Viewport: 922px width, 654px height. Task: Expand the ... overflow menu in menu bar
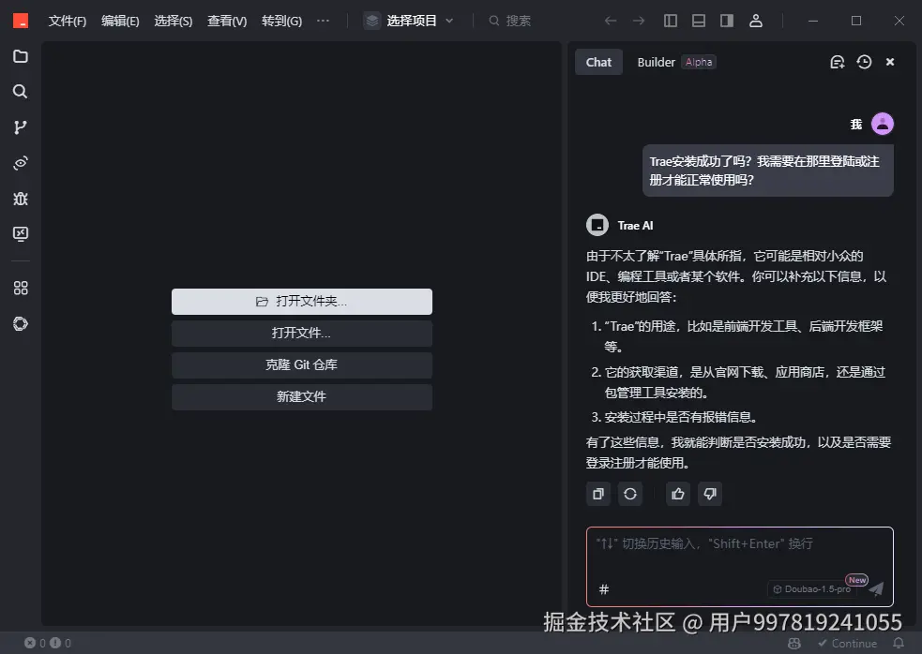[323, 21]
